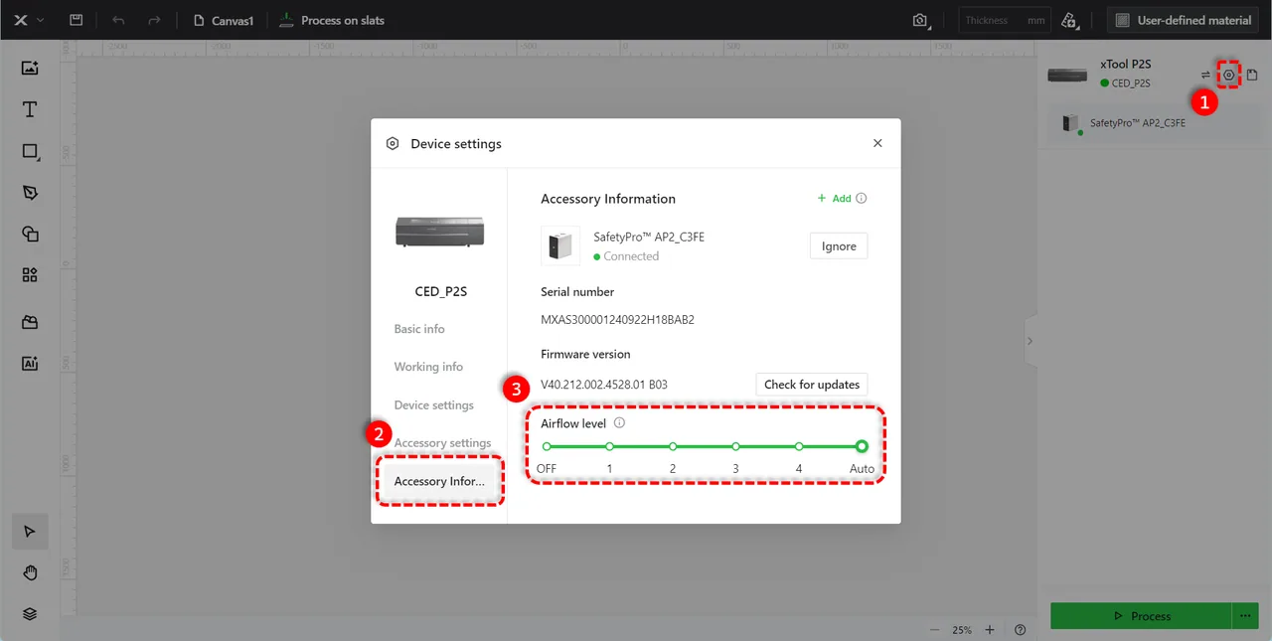This screenshot has width=1272, height=641.
Task: Open the Device settings tab in dialog
Action: (x=433, y=405)
